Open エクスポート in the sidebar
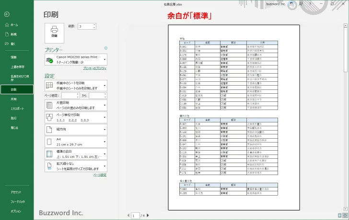The height and width of the screenshot is (220, 349). pyautogui.click(x=17, y=109)
